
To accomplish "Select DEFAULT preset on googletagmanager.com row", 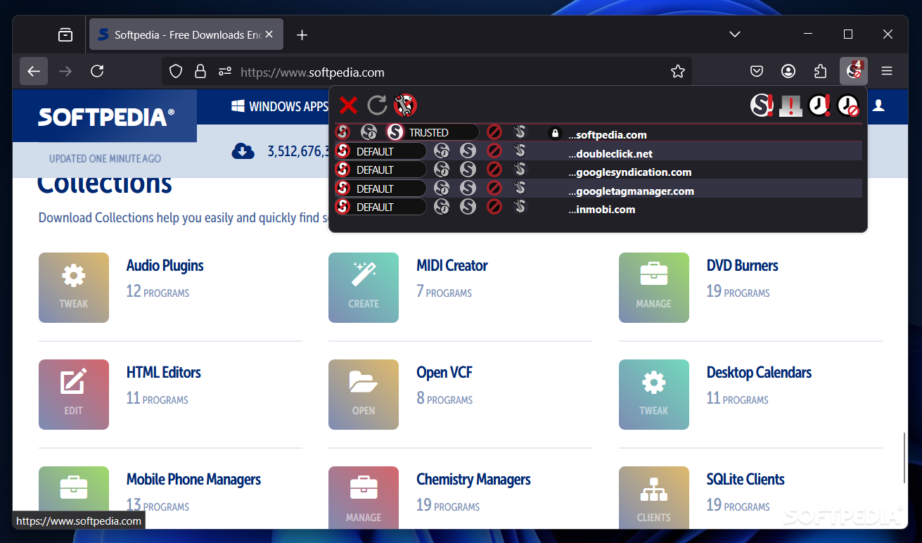I will tap(380, 189).
